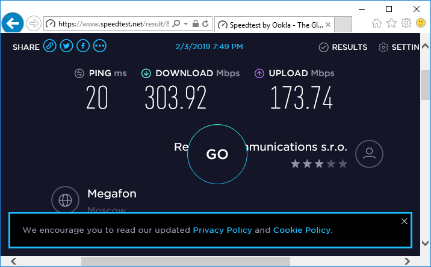Dismiss the privacy policy banner
Image resolution: width=431 pixels, height=267 pixels.
tap(404, 221)
